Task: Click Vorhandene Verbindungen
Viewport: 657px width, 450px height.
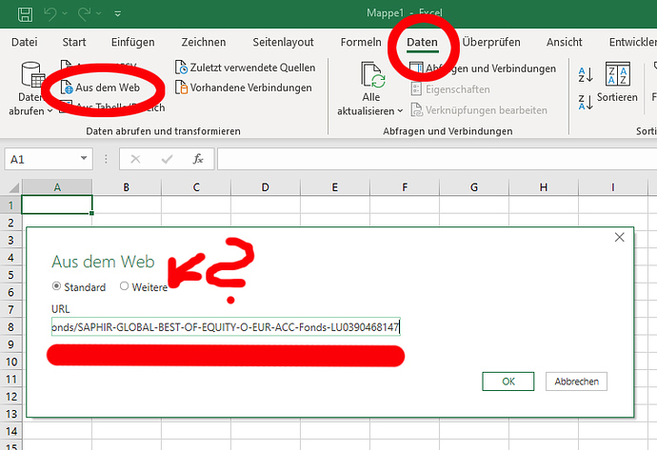Action: 244,88
